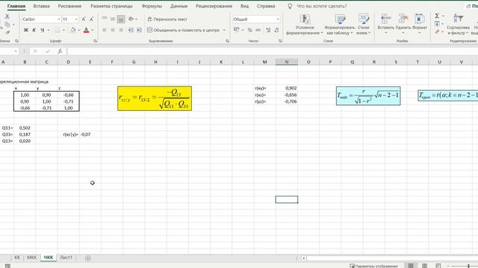Image resolution: width=478 pixels, height=268 pixels.
Task: Open the font color dropdown arrow
Action: pos(93,30)
